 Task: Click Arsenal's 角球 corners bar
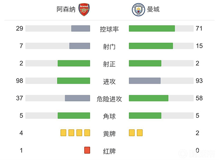tap(74, 116)
